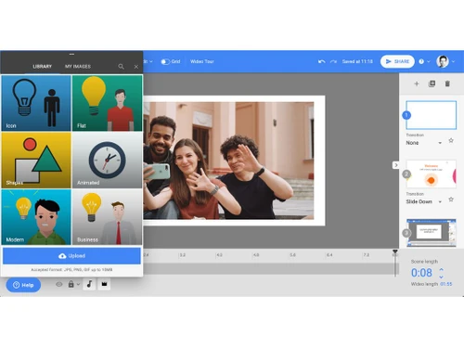Open the Animated image category
Viewport: 464px width, 348px height.
tap(107, 161)
